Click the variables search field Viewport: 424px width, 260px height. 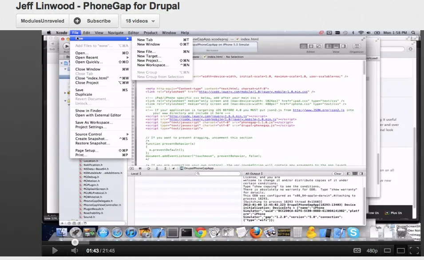click(x=218, y=174)
